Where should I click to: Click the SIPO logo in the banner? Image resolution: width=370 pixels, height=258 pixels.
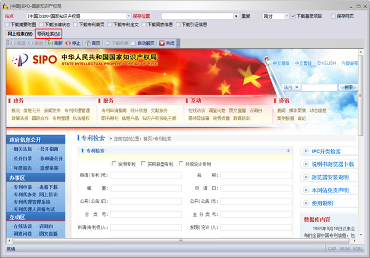[x=34, y=59]
